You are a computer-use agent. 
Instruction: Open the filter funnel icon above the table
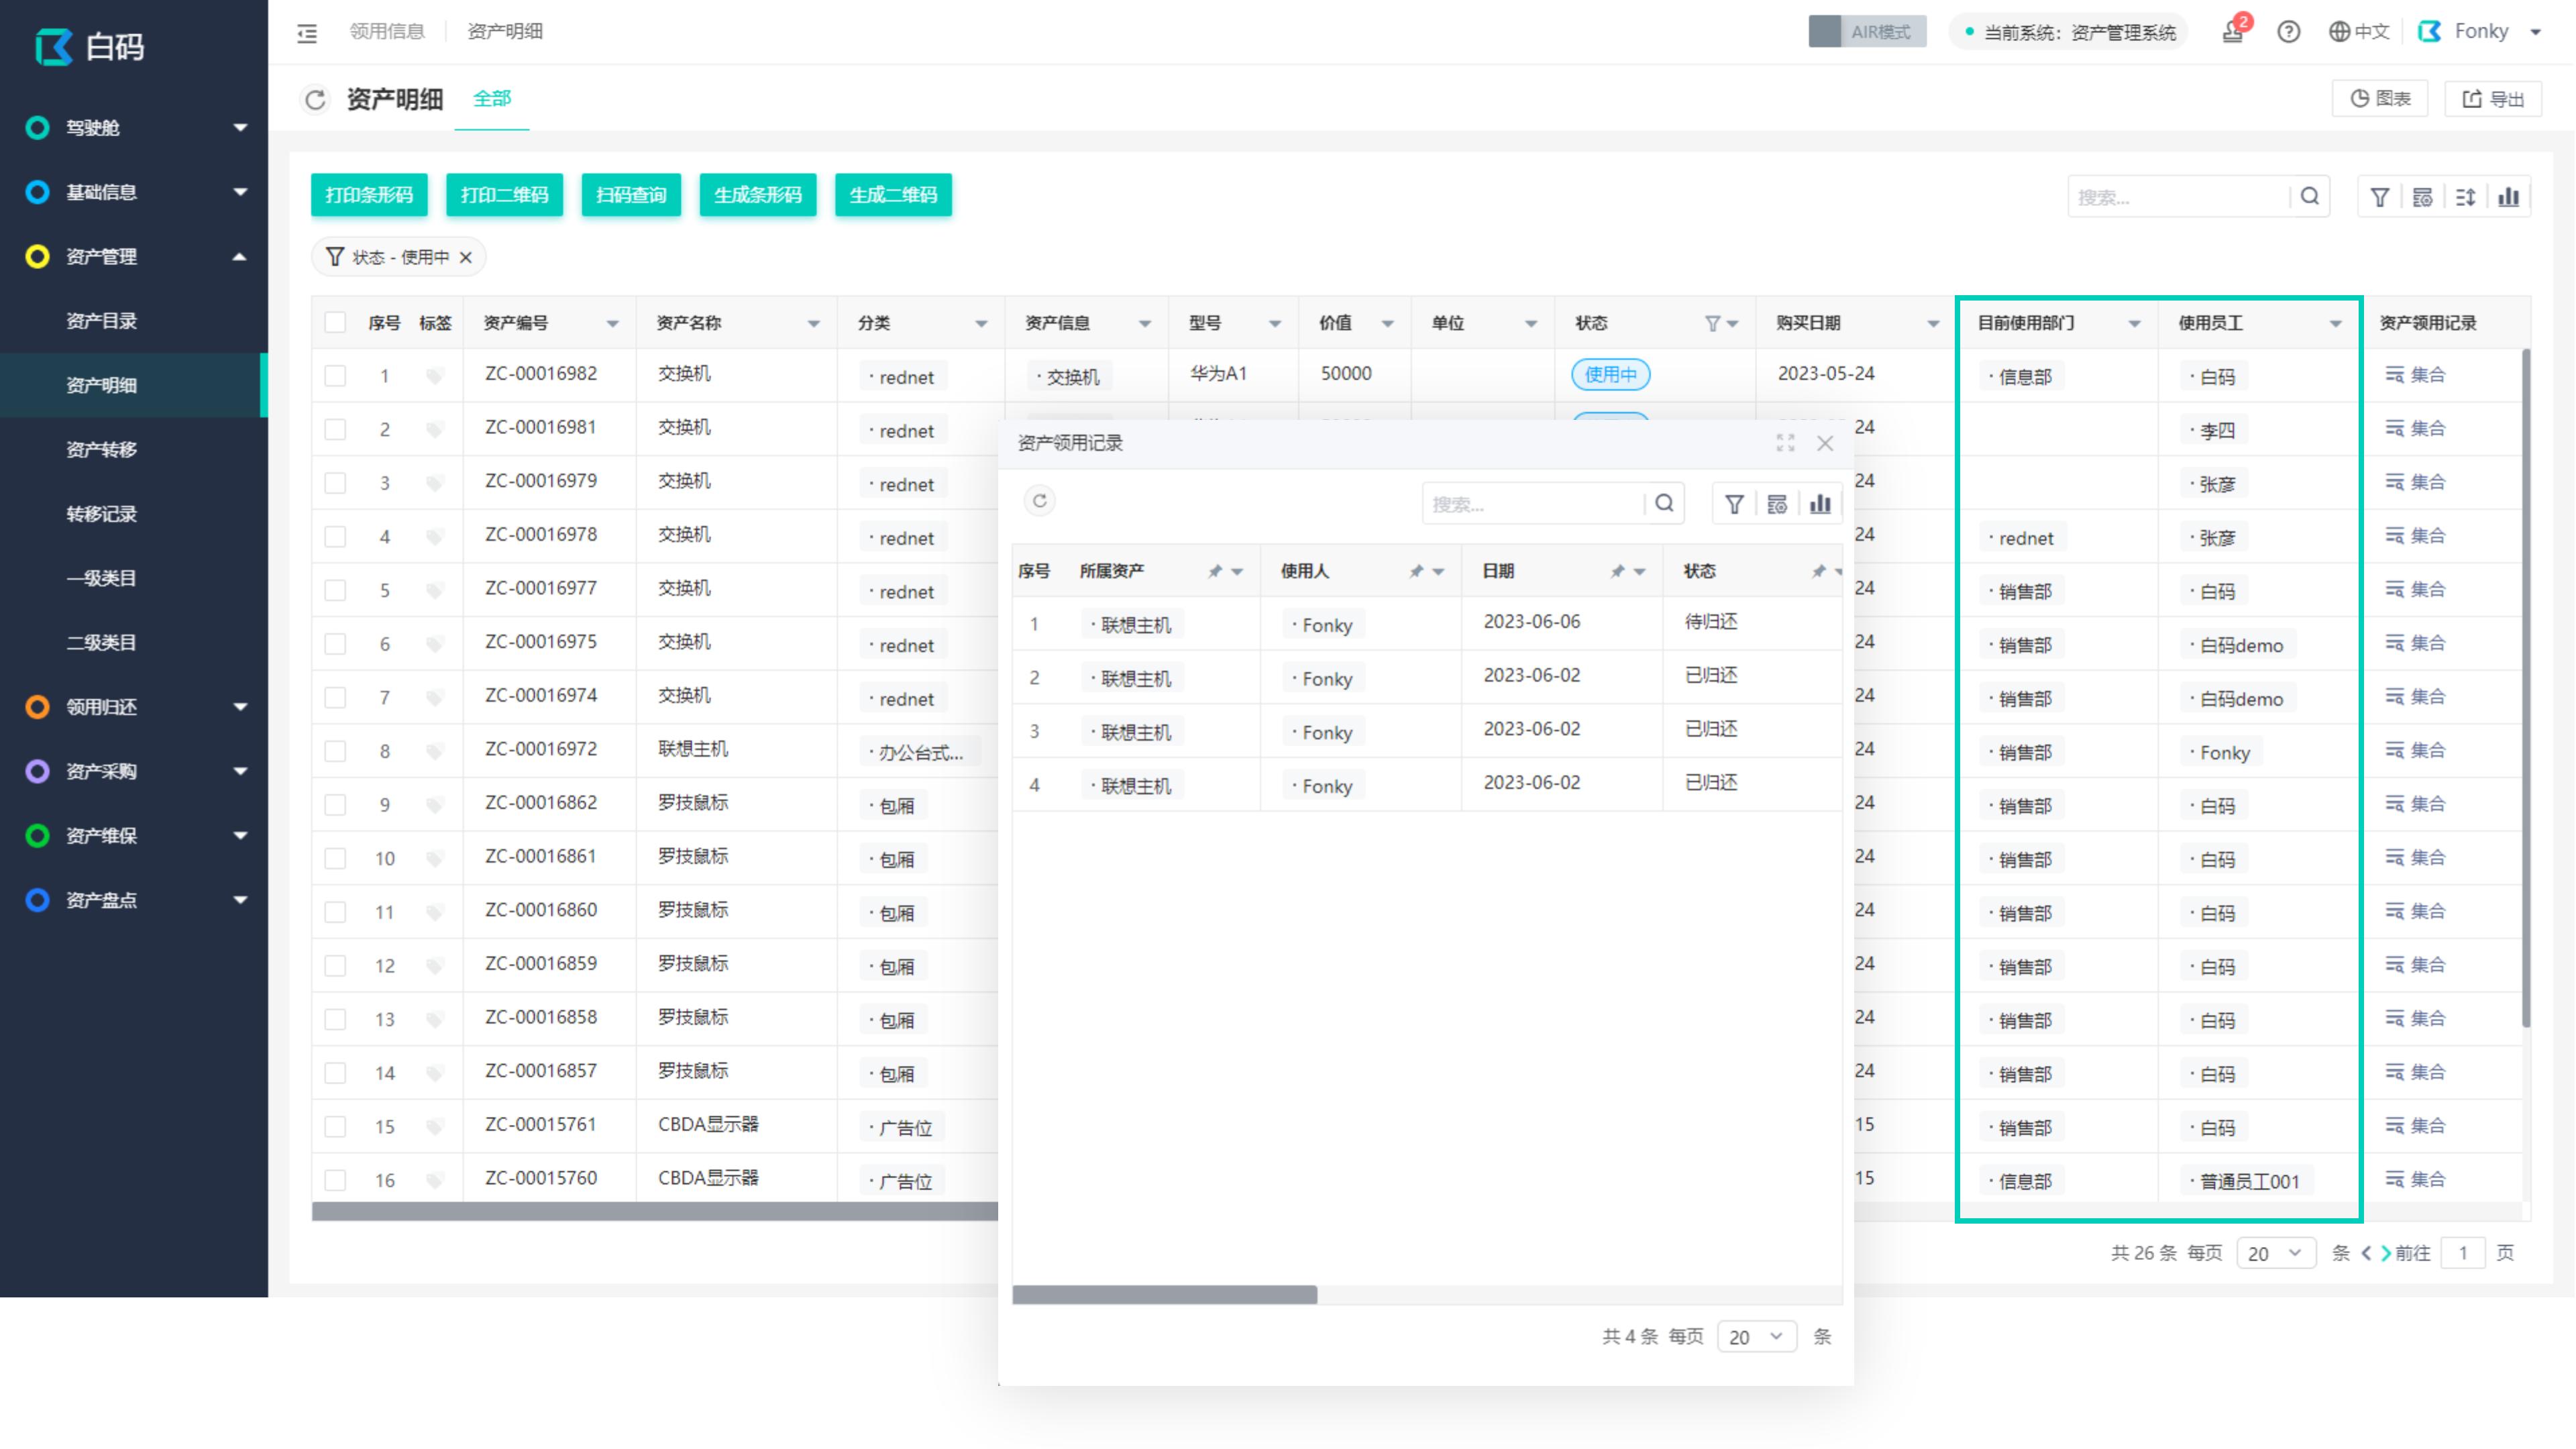coord(2380,196)
